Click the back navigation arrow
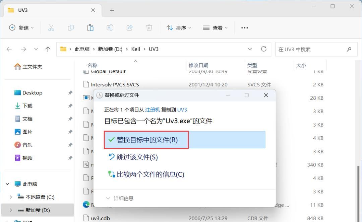 9,49
